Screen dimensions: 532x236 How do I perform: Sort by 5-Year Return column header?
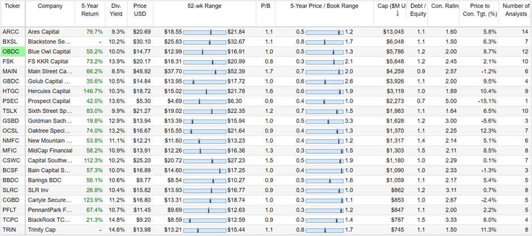(90, 10)
